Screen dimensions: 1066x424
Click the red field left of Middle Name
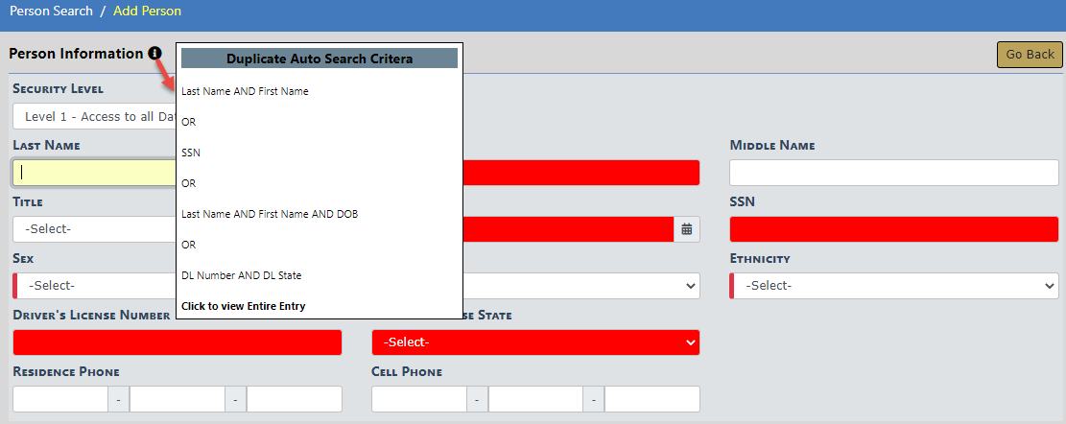(x=581, y=173)
